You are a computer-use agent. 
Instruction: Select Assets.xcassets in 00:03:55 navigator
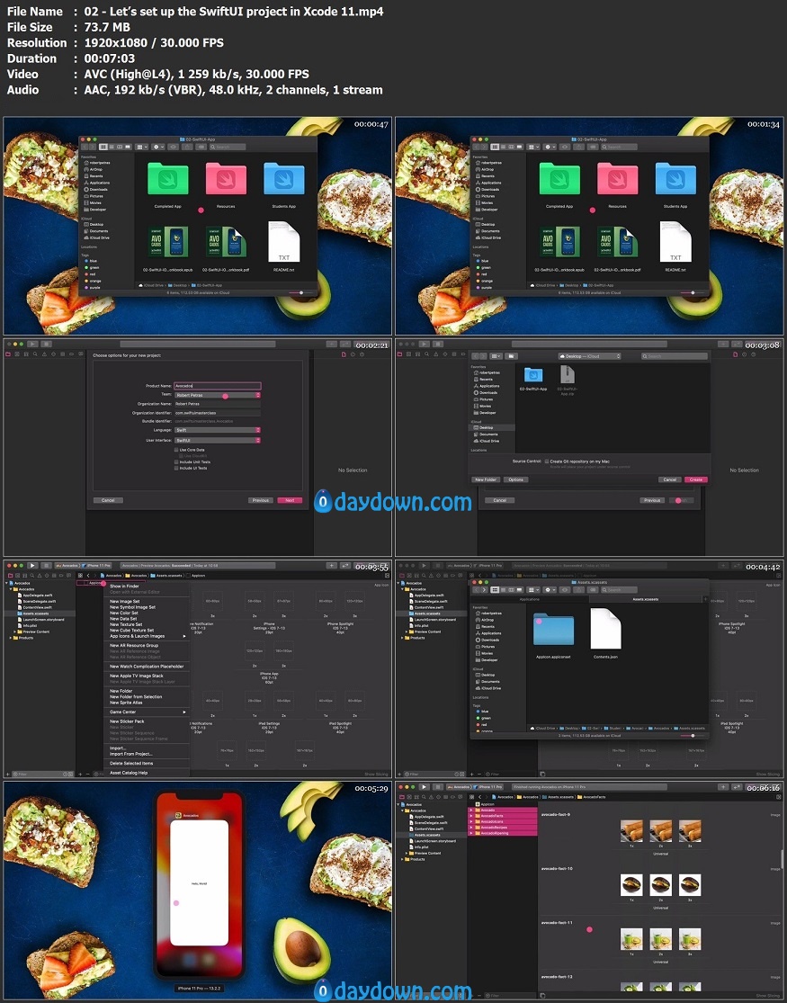[x=36, y=613]
